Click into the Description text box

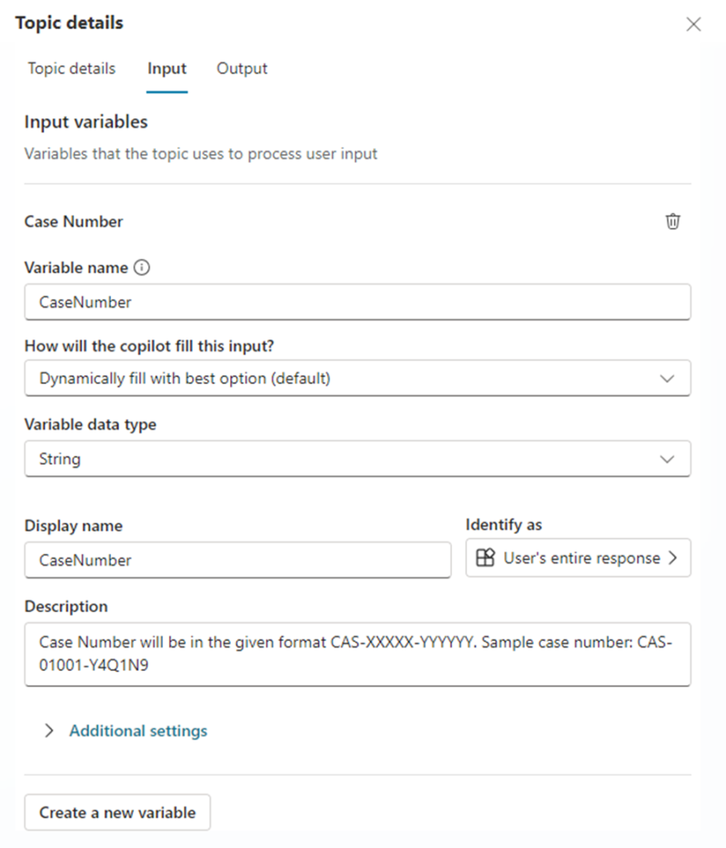point(357,654)
